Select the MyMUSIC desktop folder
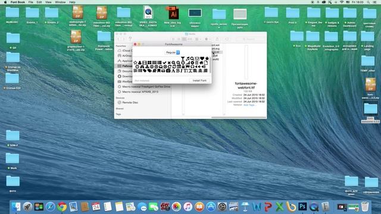Screen dimensions: 381x214 12,14
